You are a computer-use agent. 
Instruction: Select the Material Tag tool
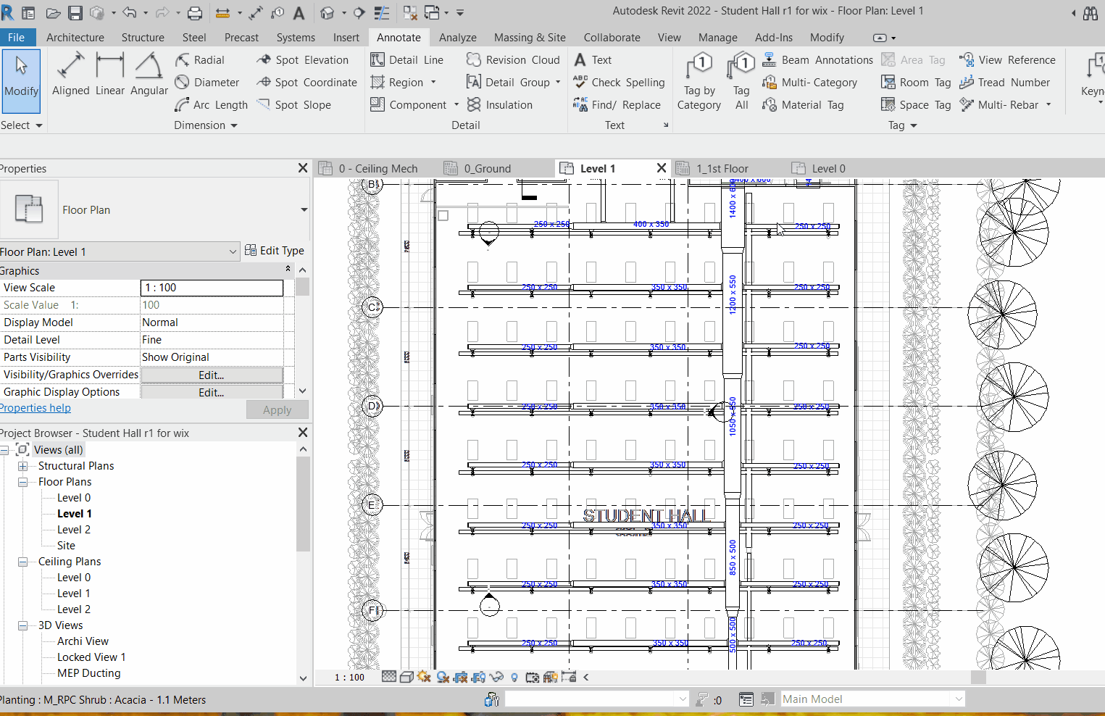tap(803, 105)
